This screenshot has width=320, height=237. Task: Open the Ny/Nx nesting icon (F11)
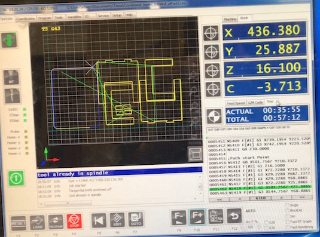215,217
